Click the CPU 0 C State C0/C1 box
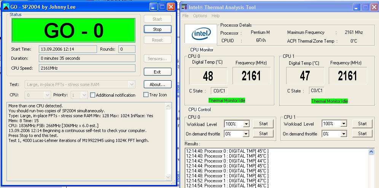 point(219,91)
